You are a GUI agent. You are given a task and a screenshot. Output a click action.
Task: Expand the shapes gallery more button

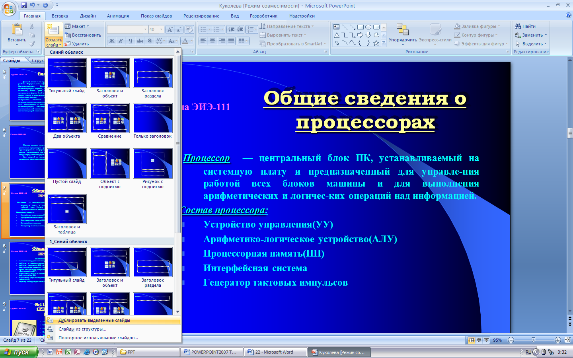(384, 43)
